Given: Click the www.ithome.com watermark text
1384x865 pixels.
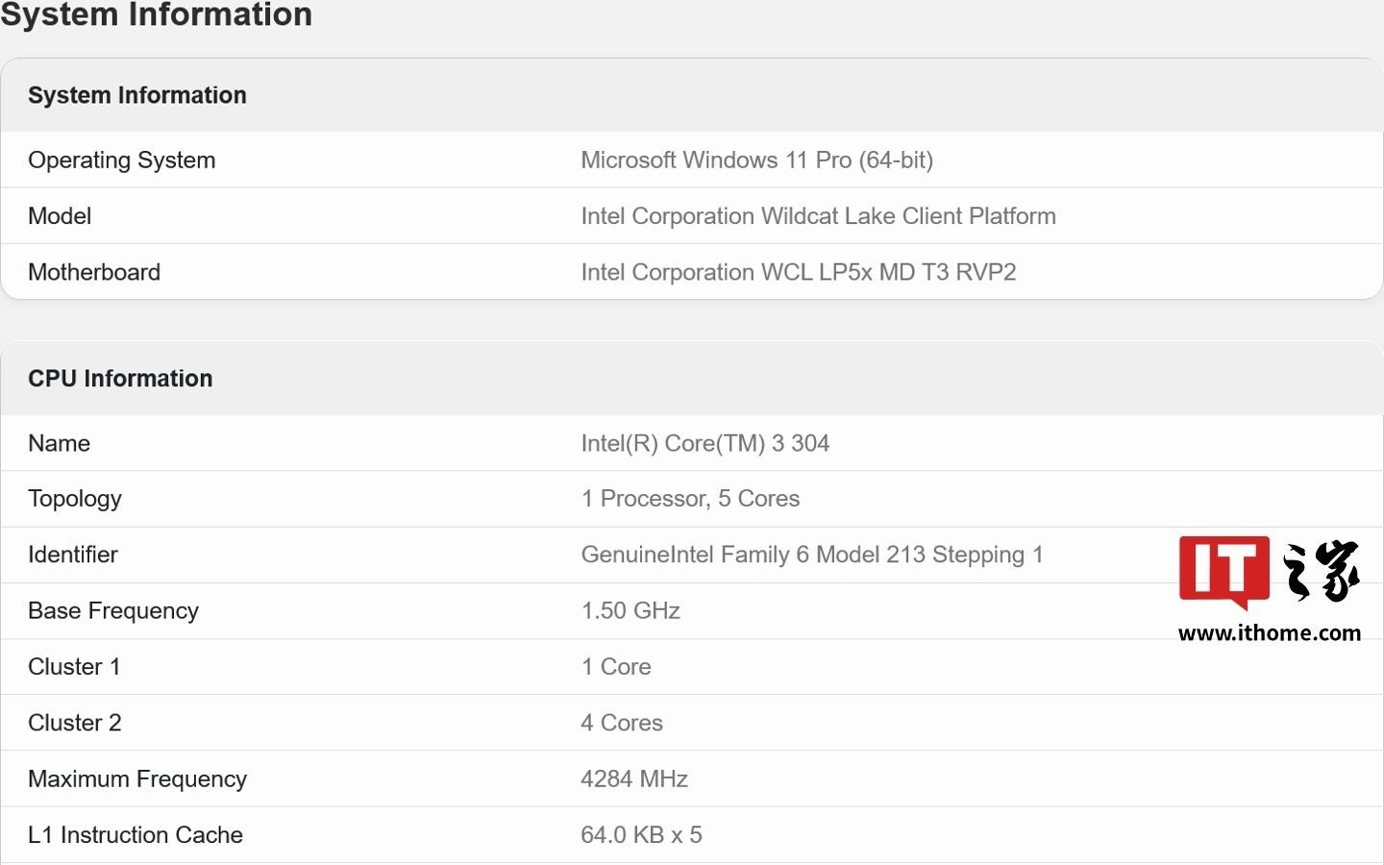Looking at the screenshot, I should coord(1269,633).
